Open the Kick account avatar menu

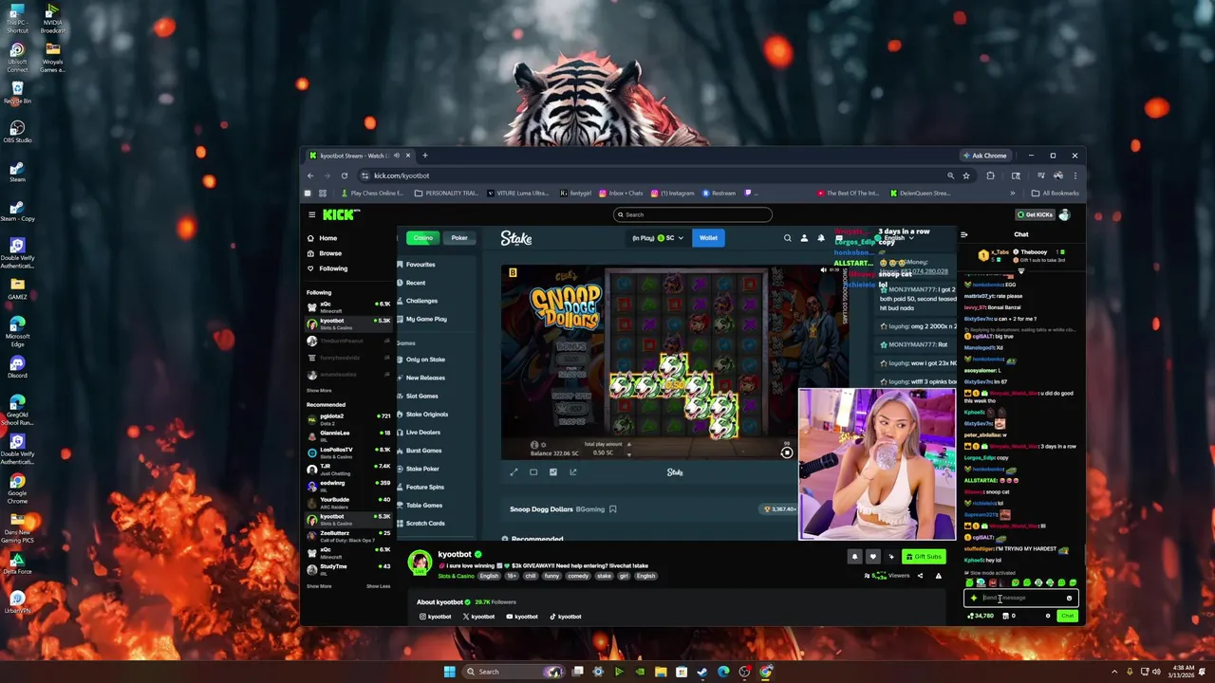click(x=1064, y=214)
